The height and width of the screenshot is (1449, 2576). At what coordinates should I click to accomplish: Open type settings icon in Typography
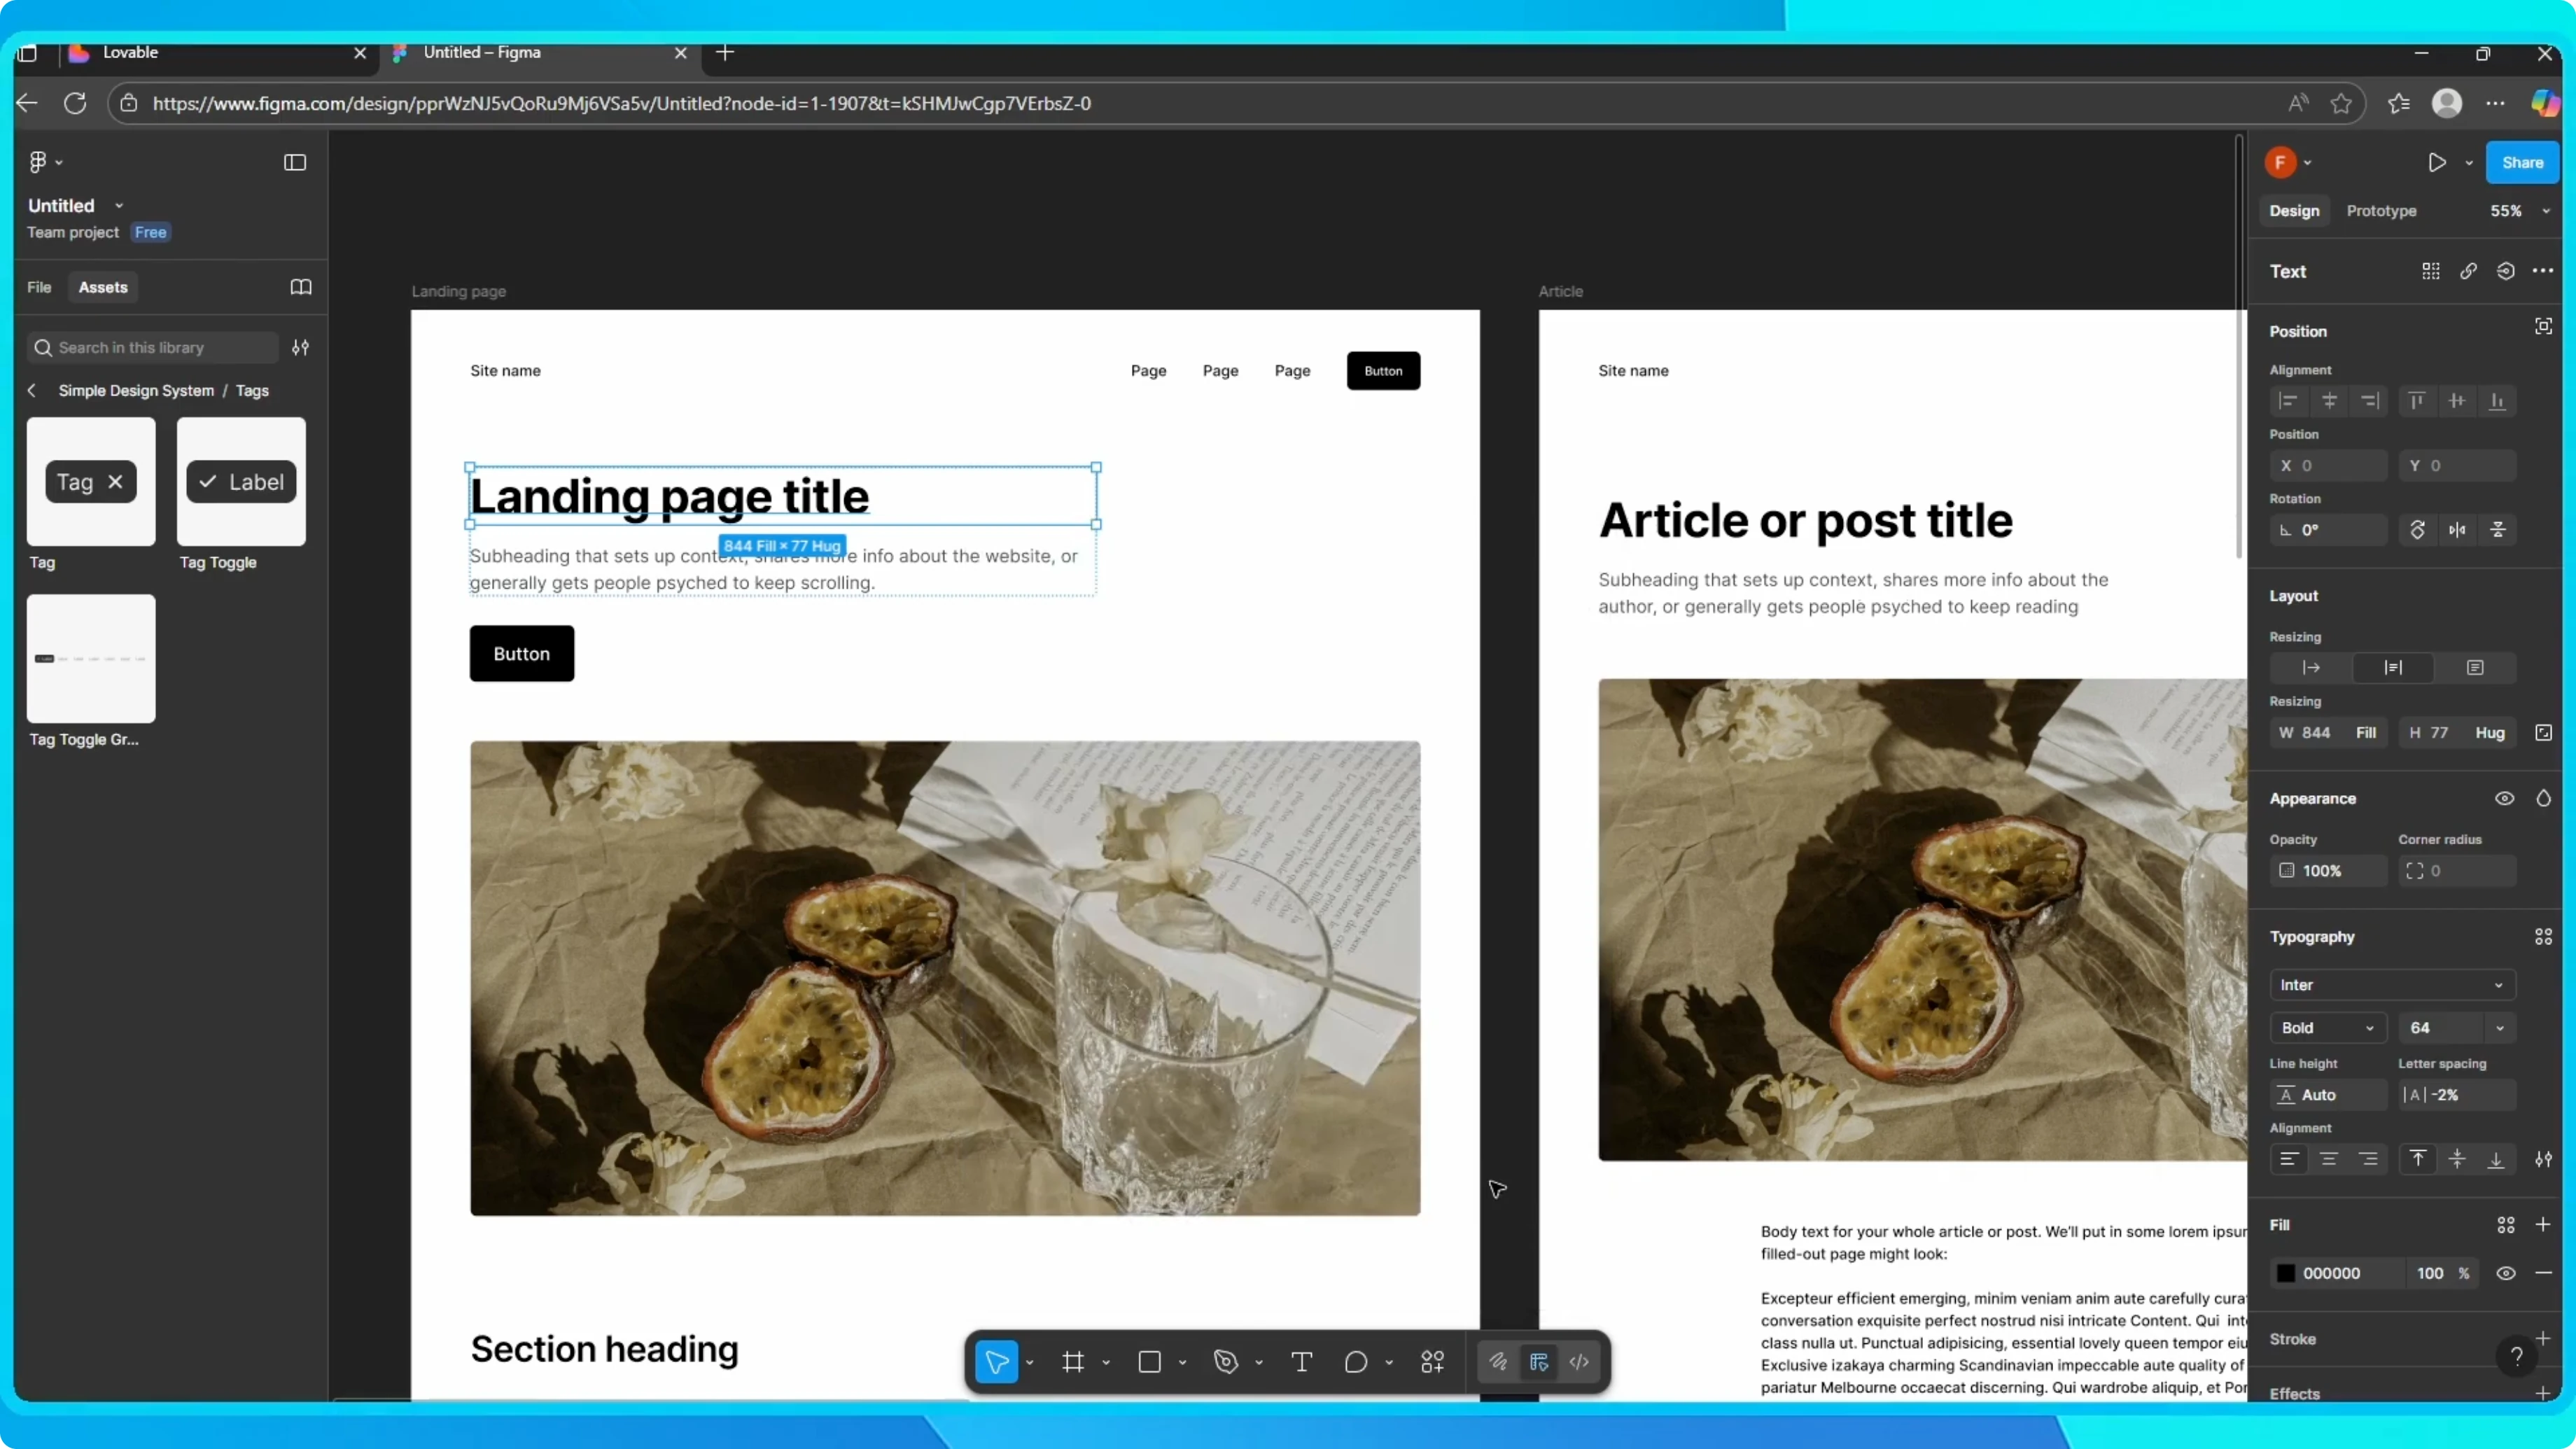[x=2543, y=1159]
